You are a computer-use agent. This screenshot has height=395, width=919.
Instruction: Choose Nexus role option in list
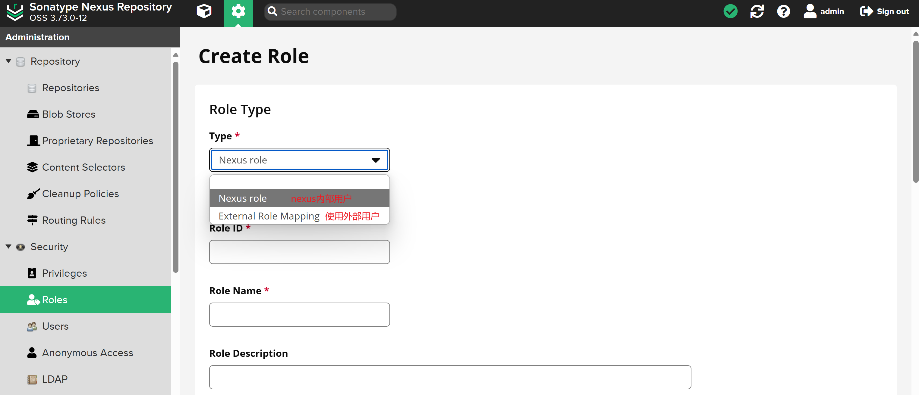tap(299, 198)
